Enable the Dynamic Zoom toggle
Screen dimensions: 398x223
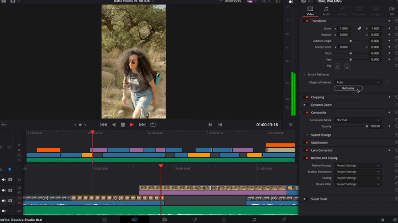pyautogui.click(x=305, y=105)
